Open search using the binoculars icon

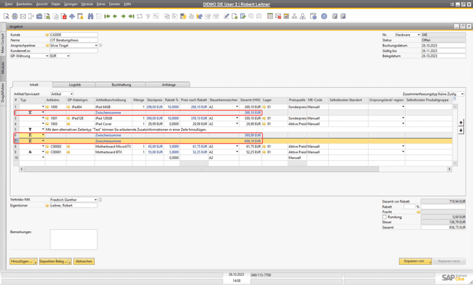[91, 16]
